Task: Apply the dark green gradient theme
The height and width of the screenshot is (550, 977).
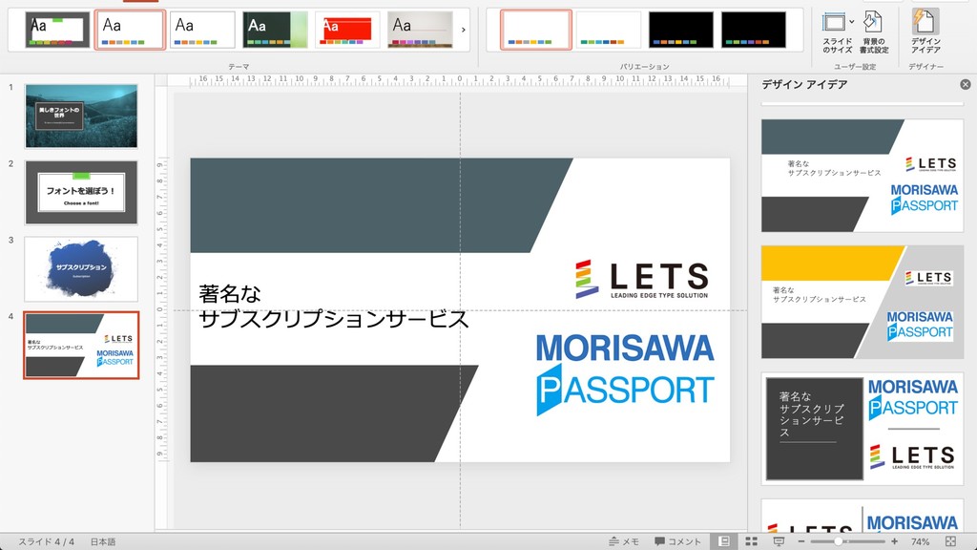Action: pos(275,30)
